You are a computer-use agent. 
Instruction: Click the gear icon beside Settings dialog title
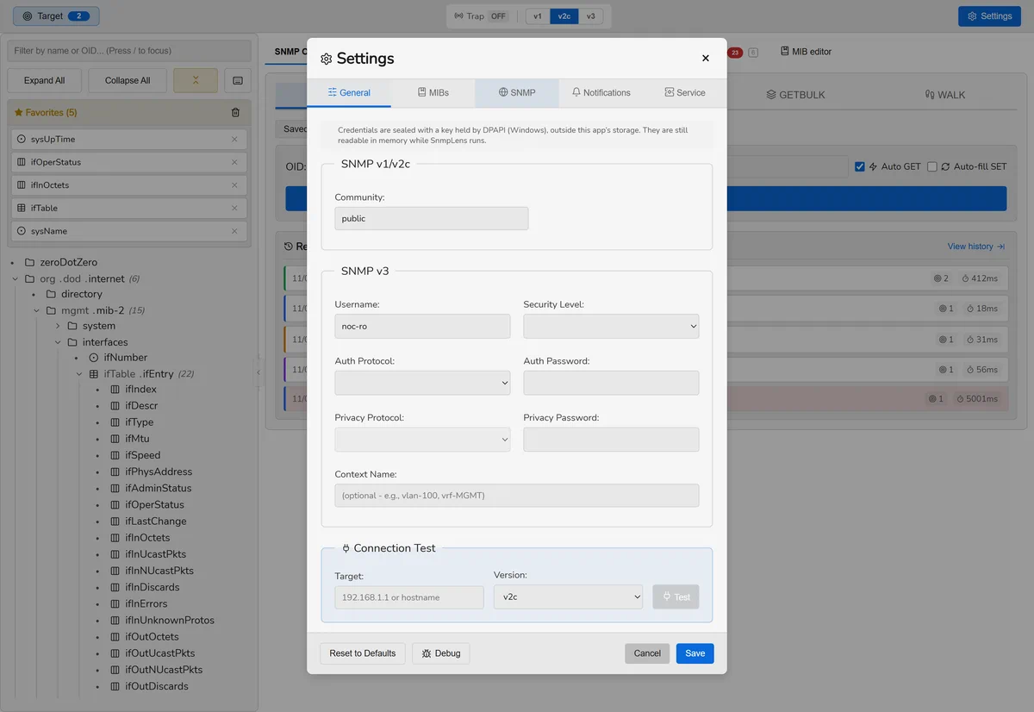[x=326, y=59]
